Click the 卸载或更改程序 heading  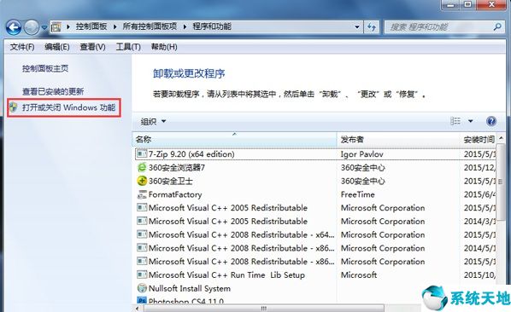(189, 74)
